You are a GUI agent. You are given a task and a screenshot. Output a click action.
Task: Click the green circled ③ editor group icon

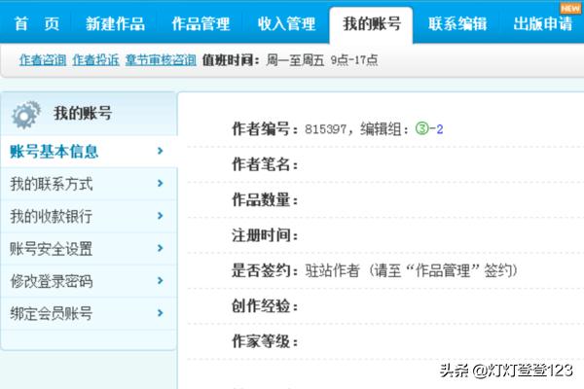click(420, 128)
